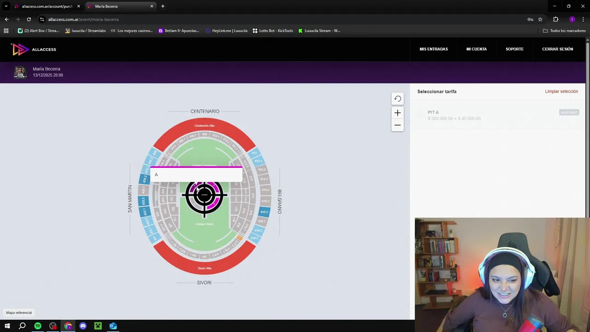Open Discord from the taskbar
This screenshot has width=590, height=332.
tap(83, 326)
